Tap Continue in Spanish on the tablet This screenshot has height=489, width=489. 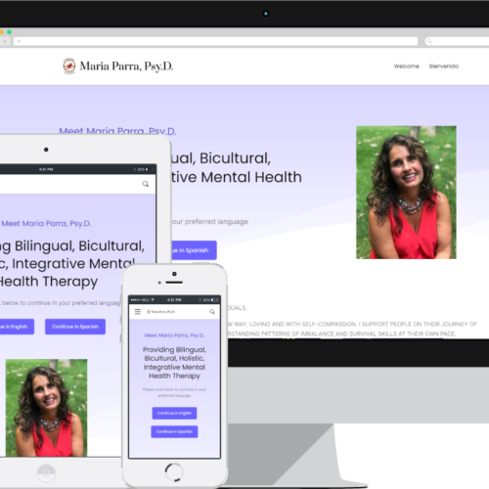tap(75, 327)
